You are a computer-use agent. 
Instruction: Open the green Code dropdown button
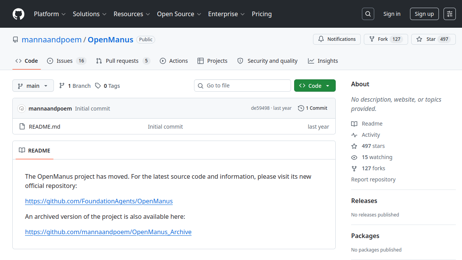tap(315, 86)
